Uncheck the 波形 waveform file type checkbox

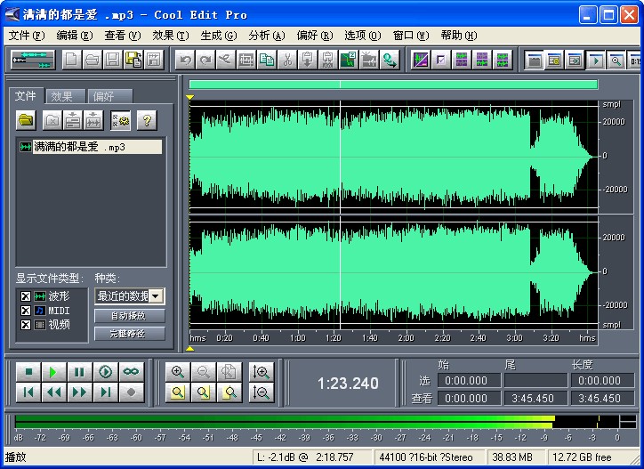click(26, 296)
